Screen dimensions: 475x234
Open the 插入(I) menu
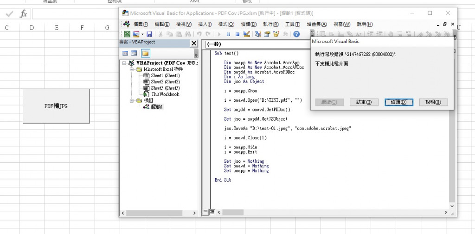[x=205, y=25]
